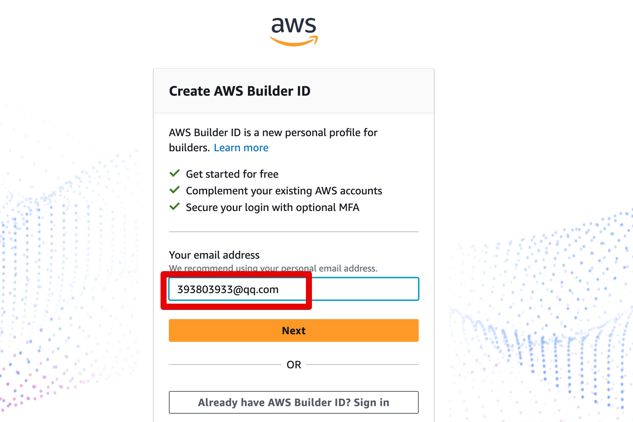Screen dimensions: 633x422
Task: Click the 'OR' divider text
Action: [294, 365]
